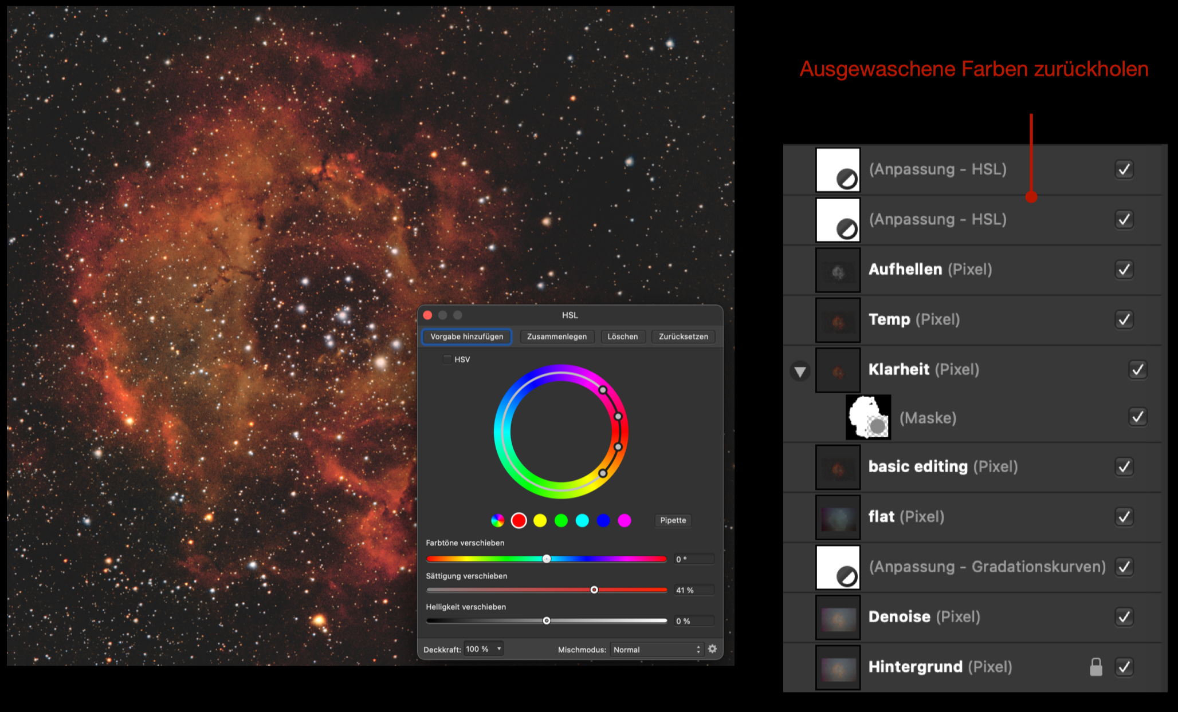The width and height of the screenshot is (1178, 712).
Task: Click the Zurücksetzen button
Action: pos(683,337)
